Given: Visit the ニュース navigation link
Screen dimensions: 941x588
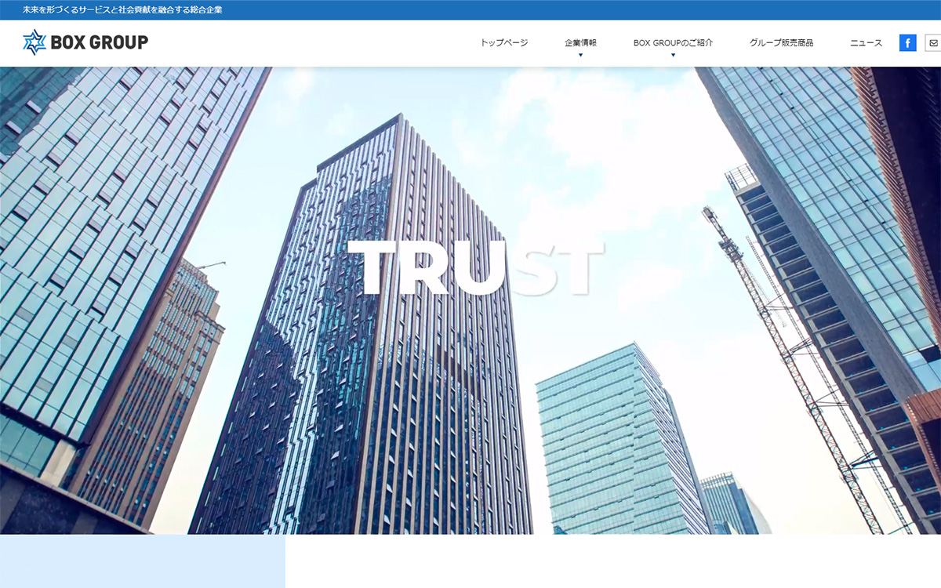Looking at the screenshot, I should click(x=866, y=43).
